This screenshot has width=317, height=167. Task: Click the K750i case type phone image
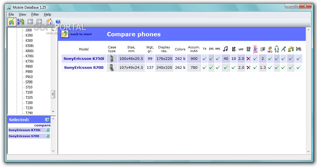pos(112,59)
